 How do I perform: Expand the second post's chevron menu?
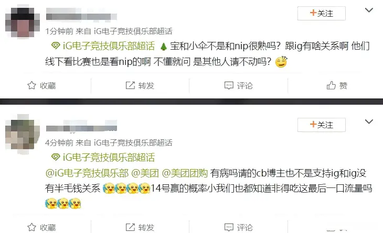pyautogui.click(x=369, y=121)
